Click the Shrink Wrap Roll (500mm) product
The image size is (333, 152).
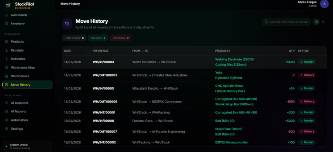pos(234,104)
